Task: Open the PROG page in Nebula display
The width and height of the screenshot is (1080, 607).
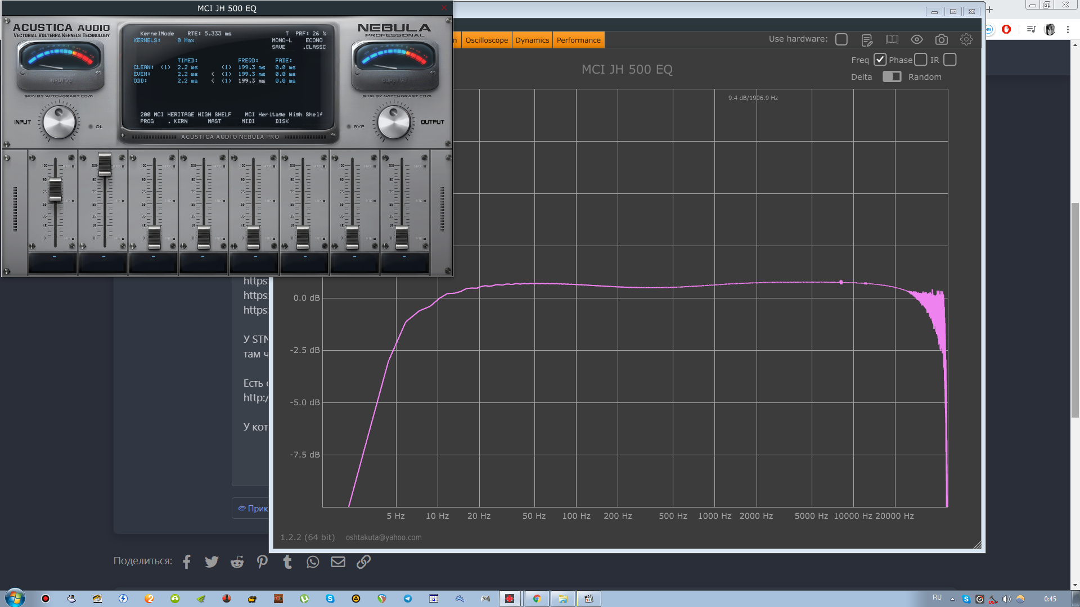Action: click(x=147, y=121)
